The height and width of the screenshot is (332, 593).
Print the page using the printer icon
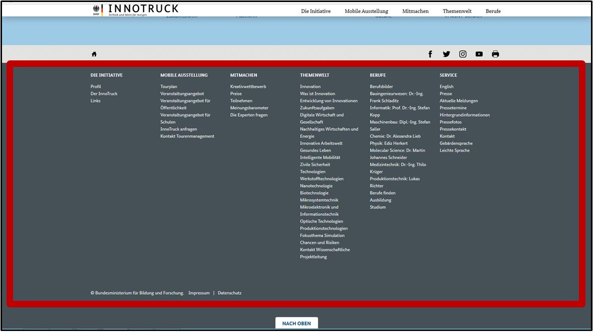(495, 54)
